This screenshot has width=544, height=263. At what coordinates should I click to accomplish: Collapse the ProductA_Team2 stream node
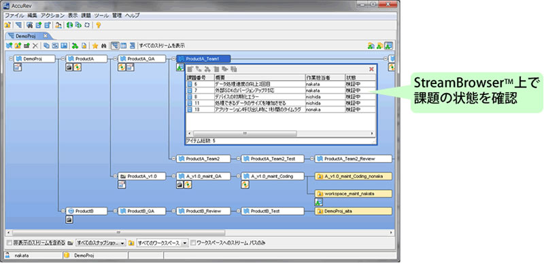tap(173, 159)
